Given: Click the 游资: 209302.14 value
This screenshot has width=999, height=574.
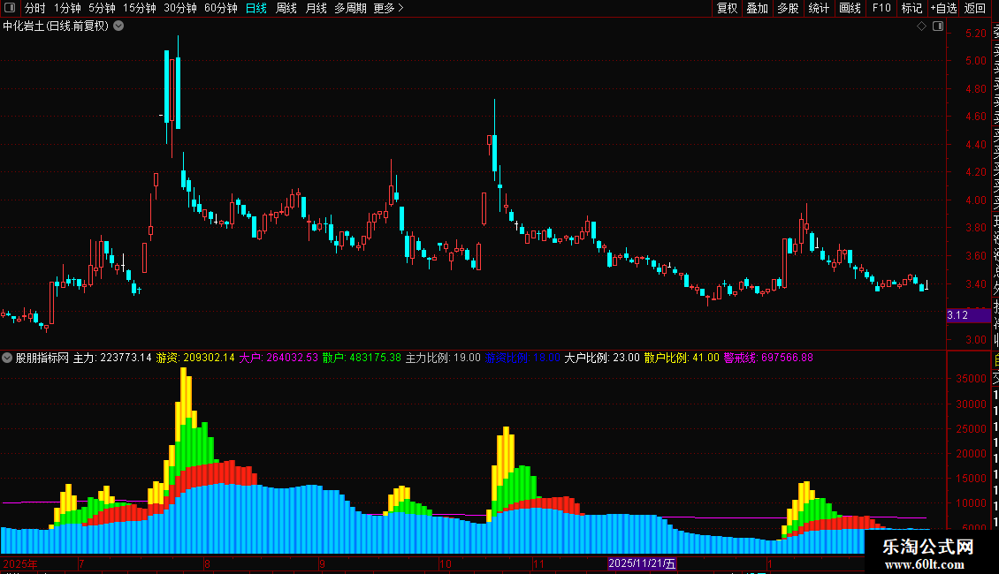Looking at the screenshot, I should [195, 358].
